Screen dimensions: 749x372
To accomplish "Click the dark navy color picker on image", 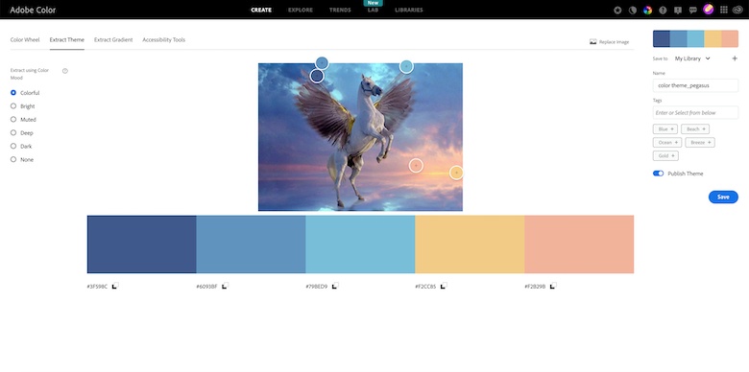I will pos(317,76).
